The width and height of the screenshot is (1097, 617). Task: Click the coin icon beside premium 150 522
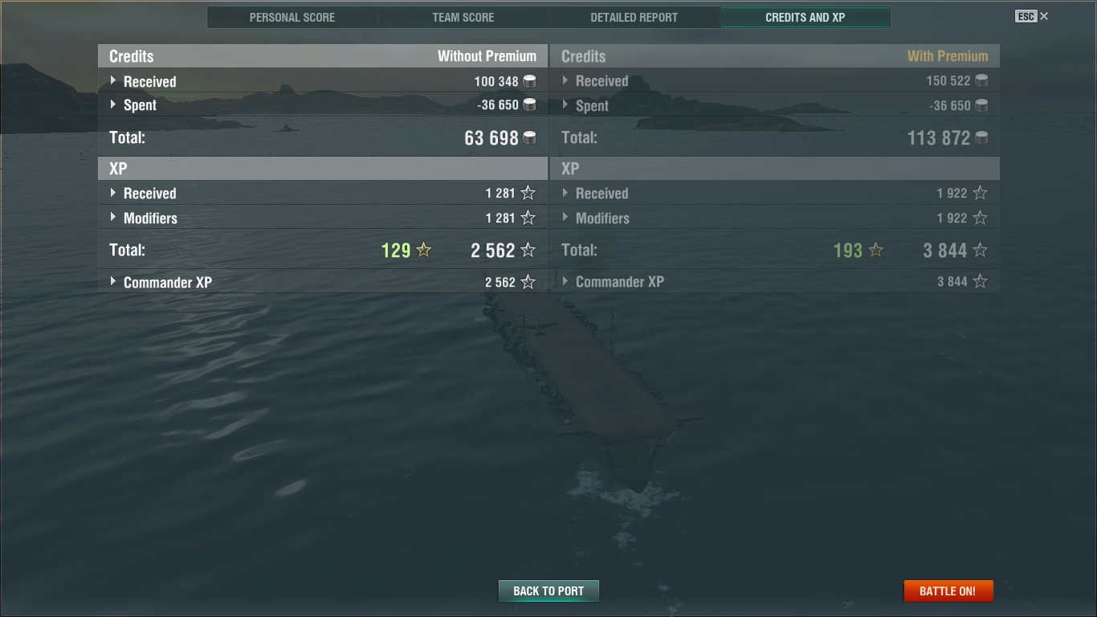(x=981, y=81)
